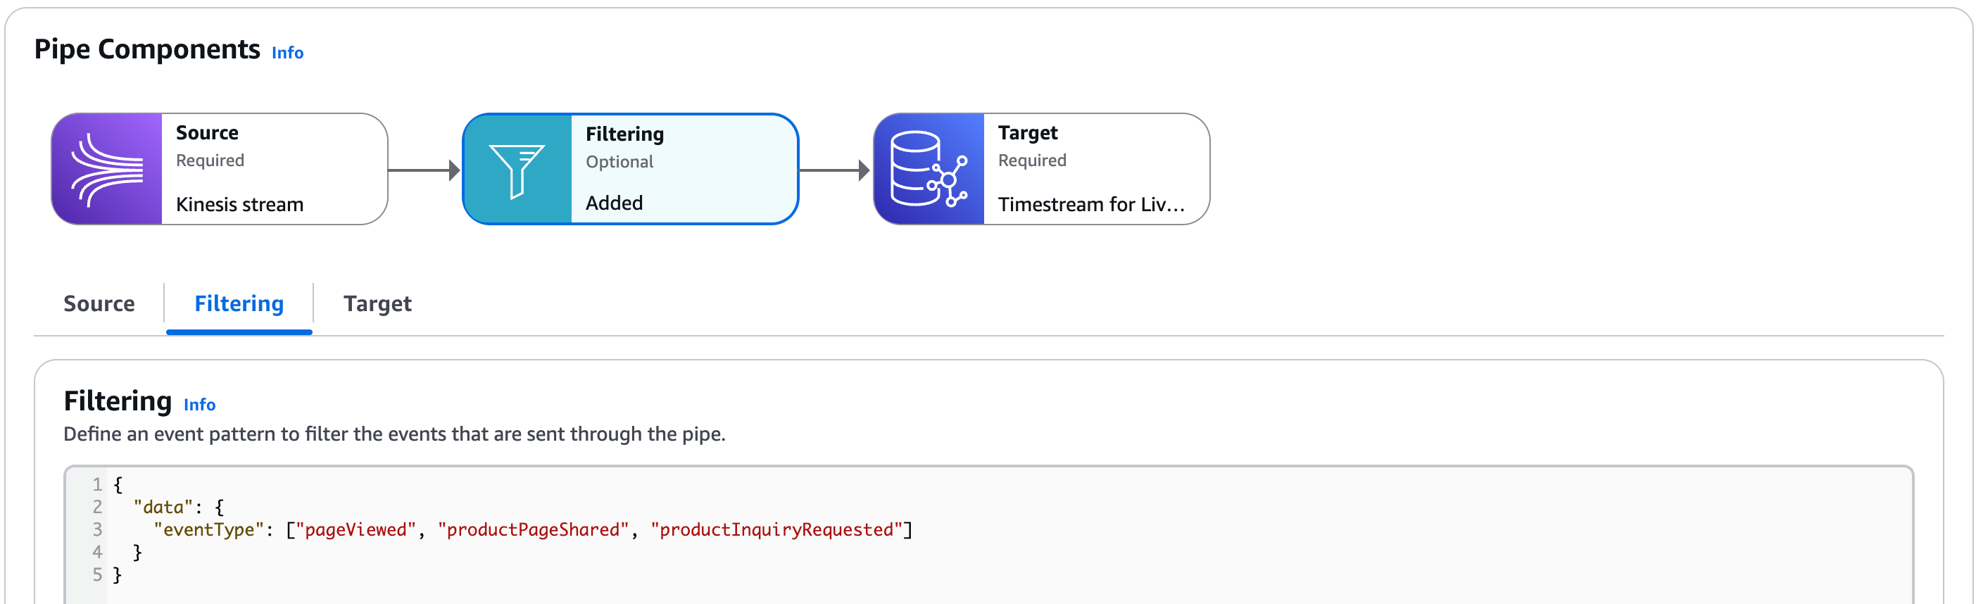Switch to the Source tab
This screenshot has height=604, width=1988.
(99, 304)
